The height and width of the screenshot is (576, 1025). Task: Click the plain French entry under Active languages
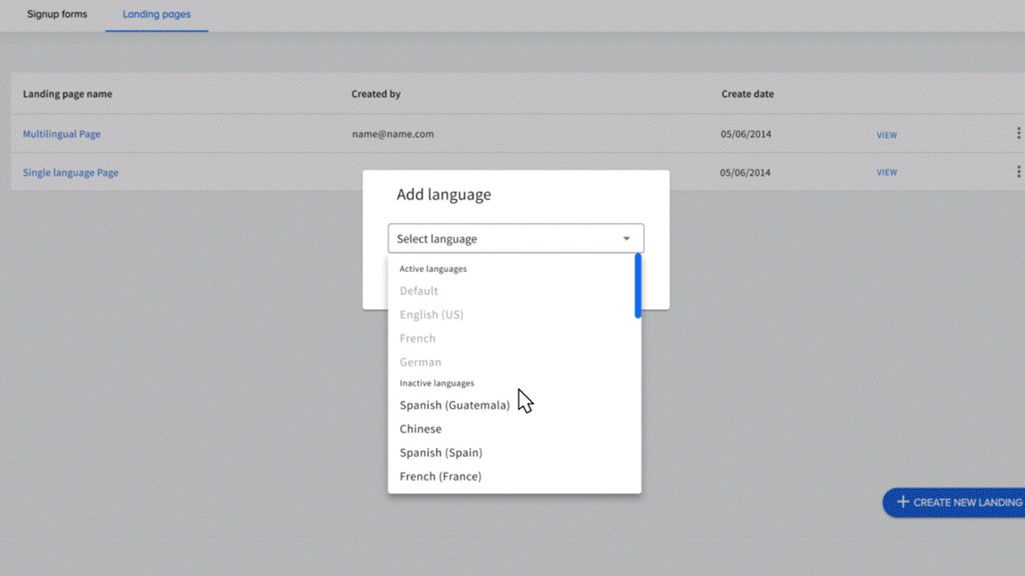tap(417, 339)
